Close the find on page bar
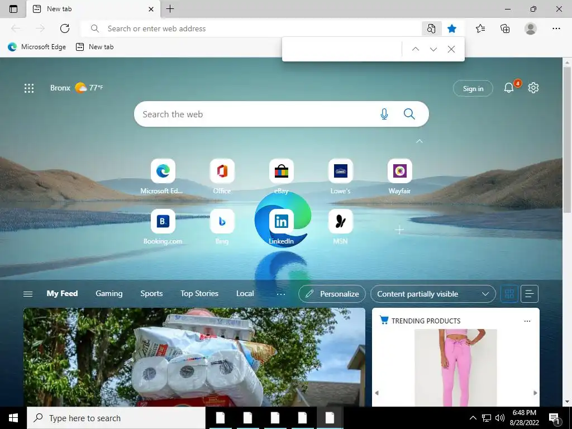This screenshot has height=429, width=572. click(451, 49)
